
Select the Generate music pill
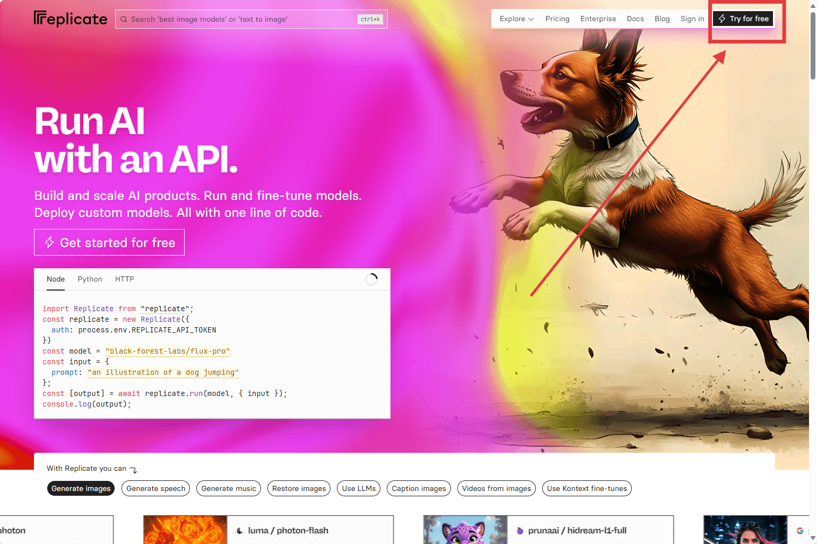[x=229, y=488]
